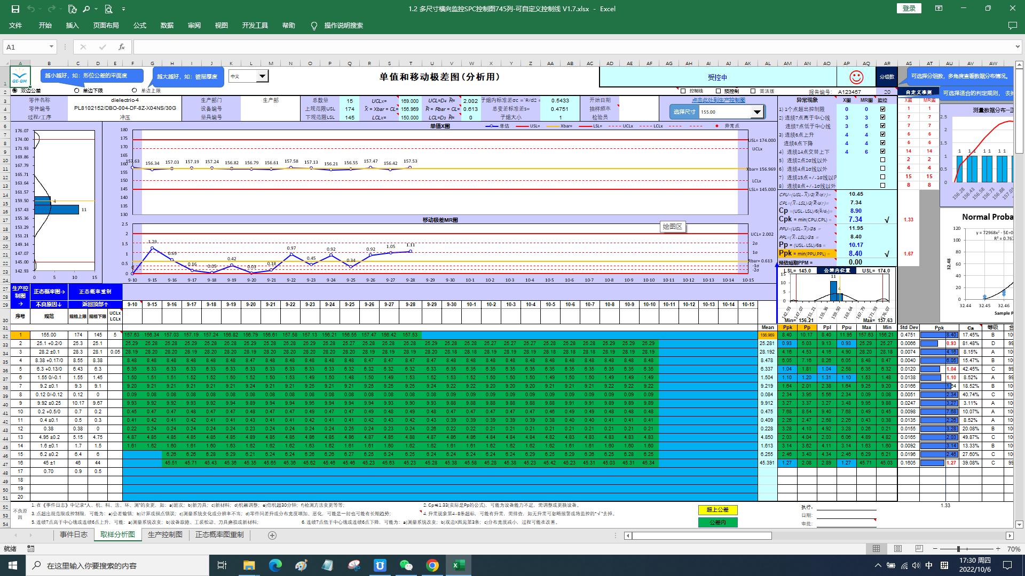Expand the Name Box dropdown arrow

[x=51, y=47]
